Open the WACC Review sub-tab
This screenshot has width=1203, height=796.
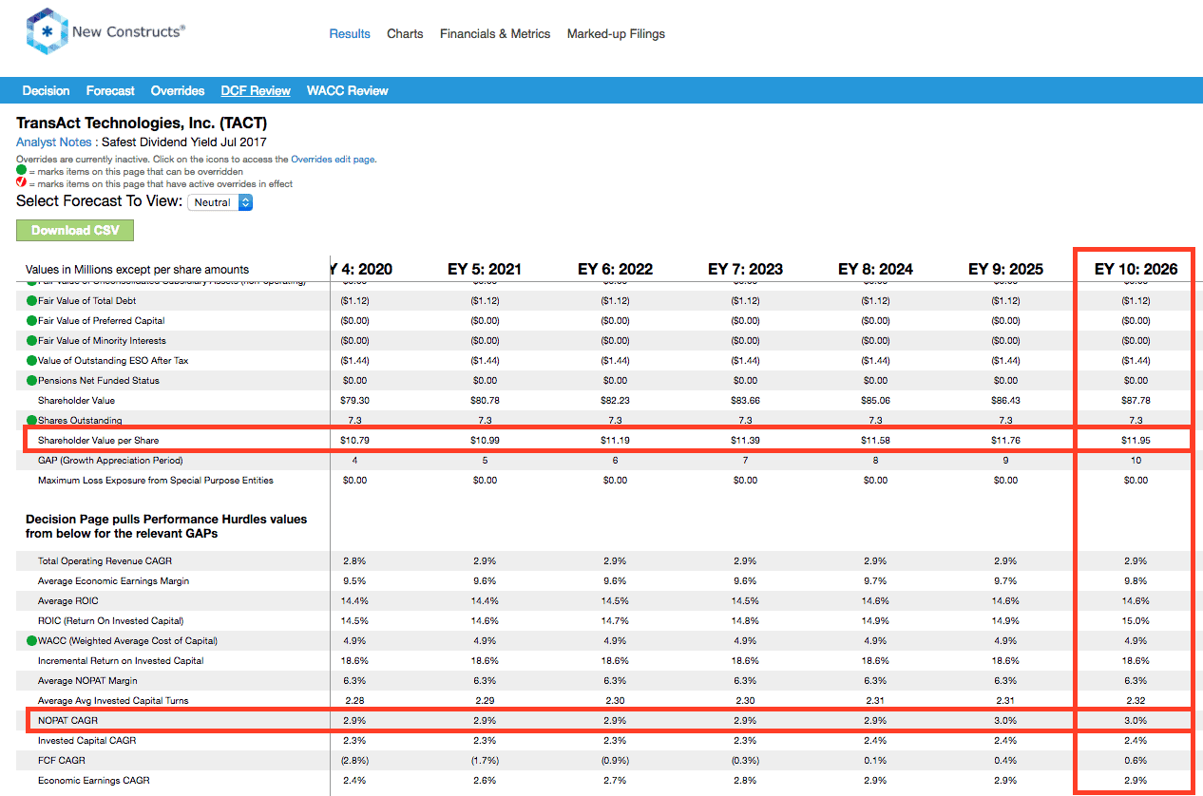coord(348,91)
